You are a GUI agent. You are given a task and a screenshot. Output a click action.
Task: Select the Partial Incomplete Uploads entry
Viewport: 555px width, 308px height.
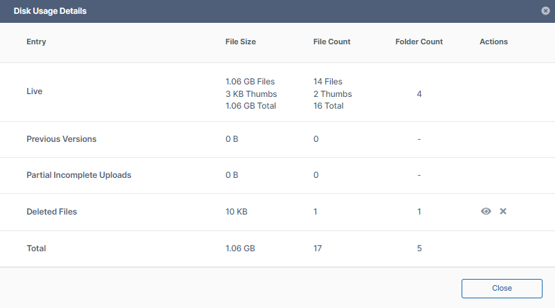(78, 175)
